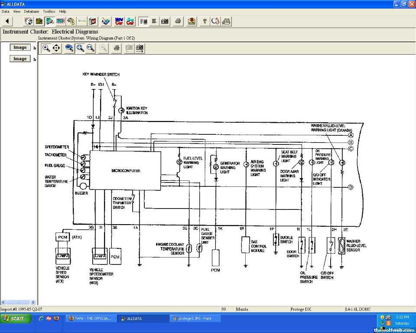Open the Database menu

pyautogui.click(x=31, y=11)
